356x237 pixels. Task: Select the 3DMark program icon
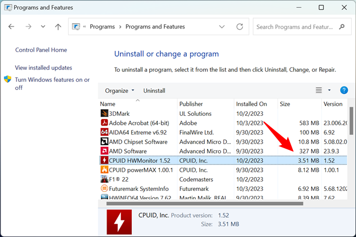[x=104, y=113]
